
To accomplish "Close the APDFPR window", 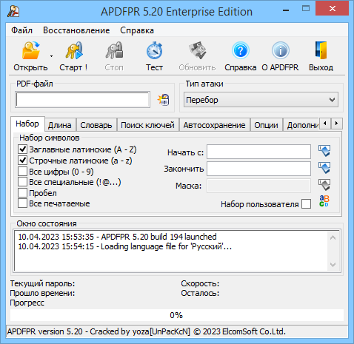I will click(x=333, y=9).
